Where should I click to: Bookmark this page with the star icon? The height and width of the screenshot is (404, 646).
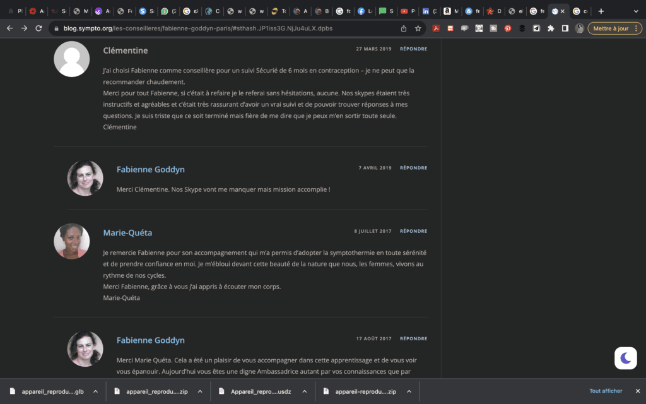pyautogui.click(x=418, y=28)
